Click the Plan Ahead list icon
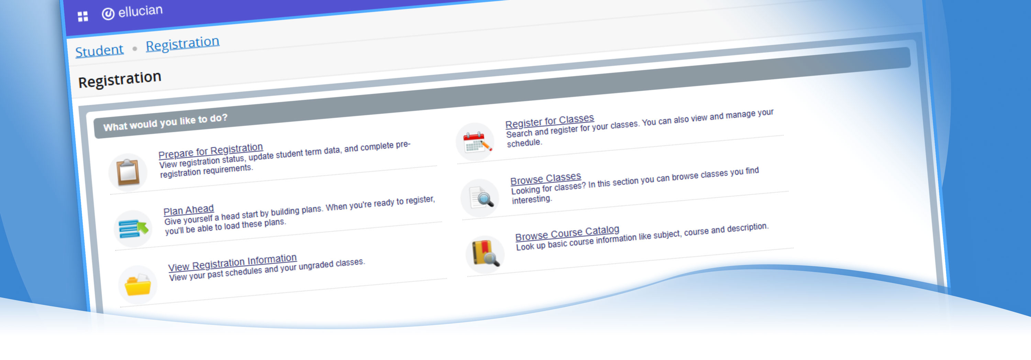1031x360 pixels. pos(133,228)
